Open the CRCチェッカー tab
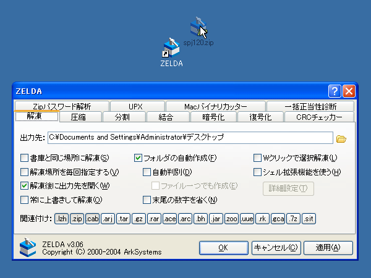371x278 pixels. coord(319,117)
